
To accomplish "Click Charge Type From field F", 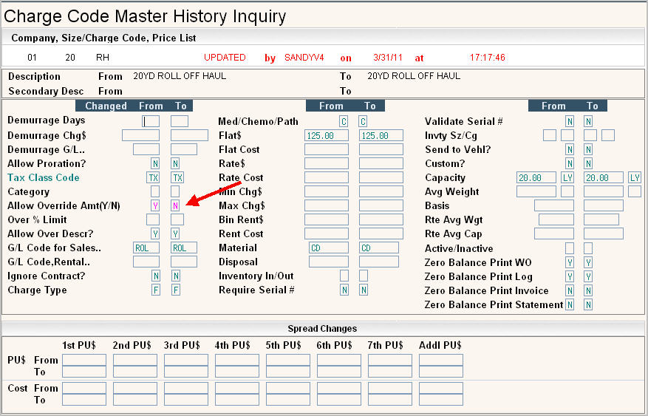I will pyautogui.click(x=156, y=290).
